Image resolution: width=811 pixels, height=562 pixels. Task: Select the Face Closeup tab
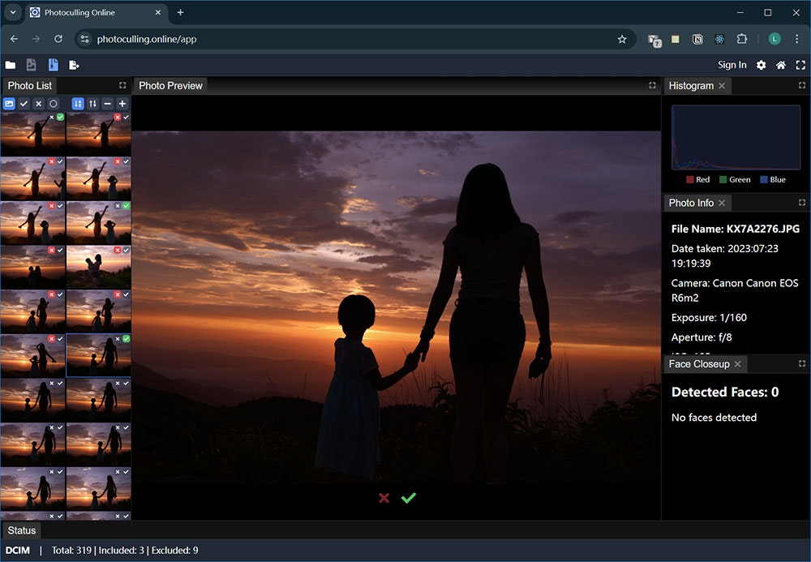pyautogui.click(x=699, y=364)
